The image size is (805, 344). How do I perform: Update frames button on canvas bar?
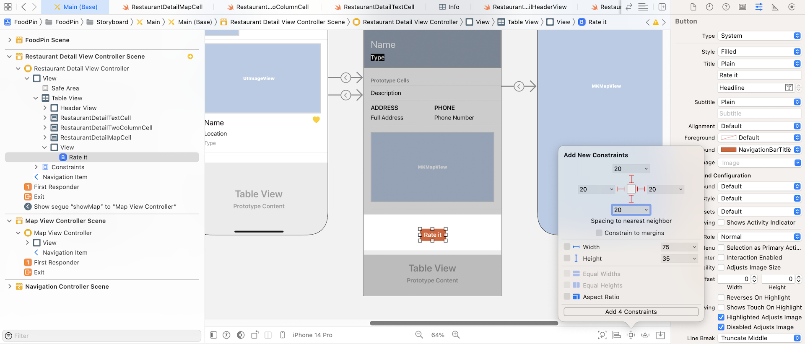click(x=602, y=335)
